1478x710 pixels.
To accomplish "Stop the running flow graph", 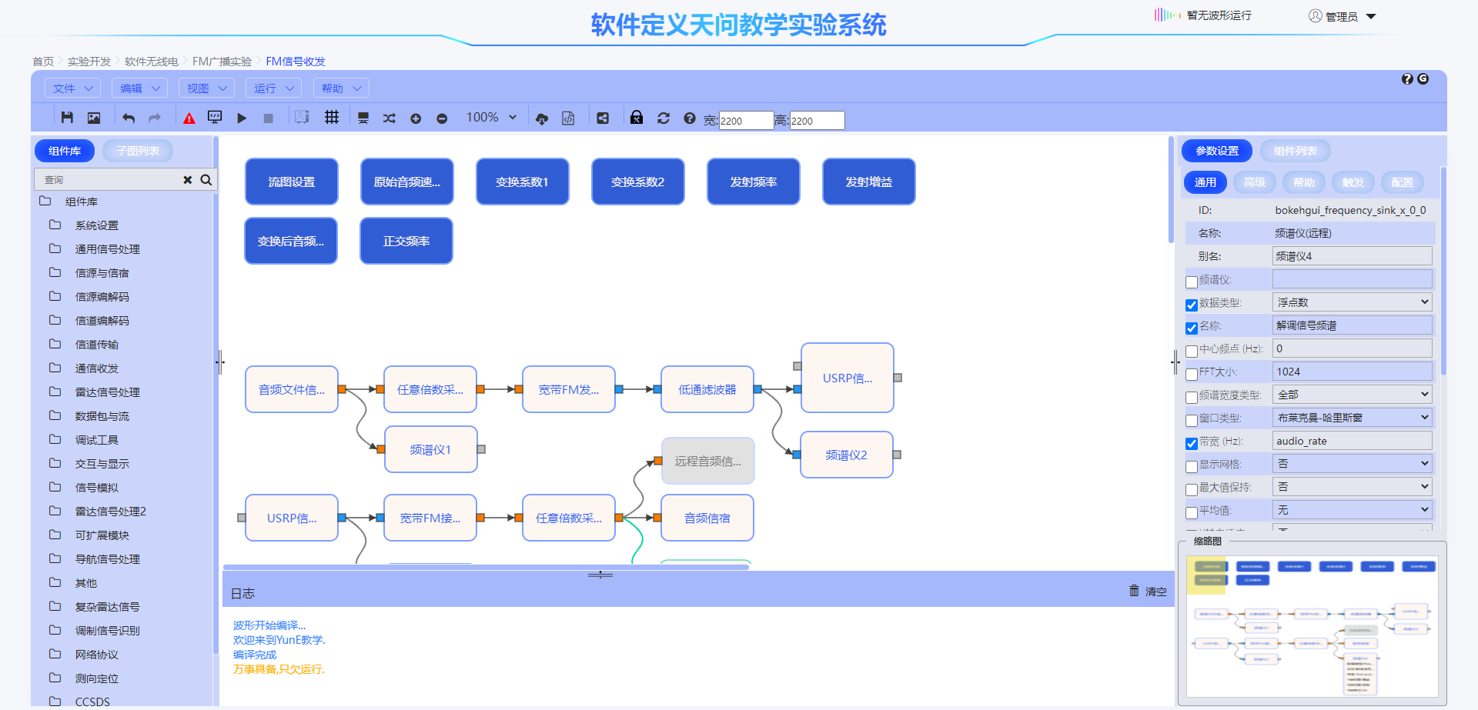I will (x=268, y=118).
